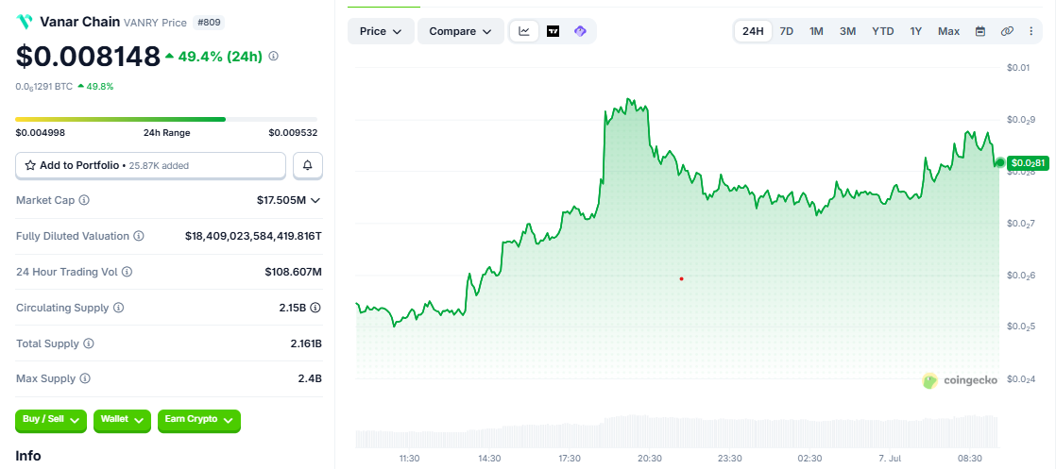Screen dimensions: 1056x469
Task: Expand the Market Cap value chevron
Action: pos(315,200)
